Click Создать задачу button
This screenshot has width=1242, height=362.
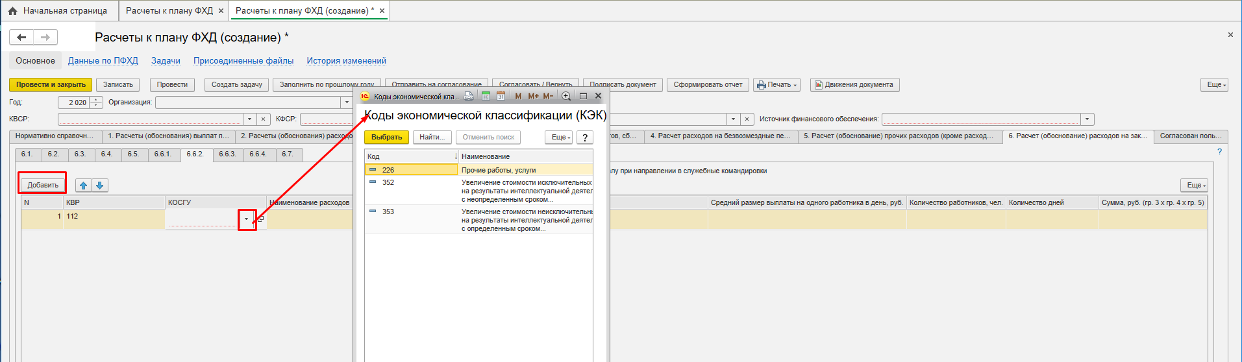point(237,85)
